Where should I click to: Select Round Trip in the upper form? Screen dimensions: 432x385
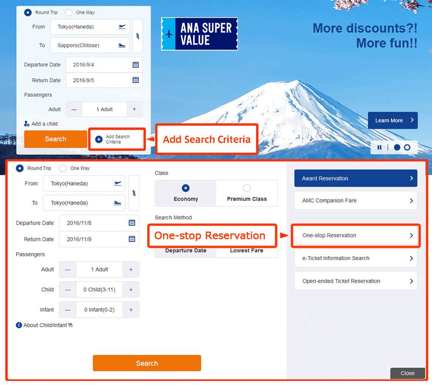tap(28, 13)
